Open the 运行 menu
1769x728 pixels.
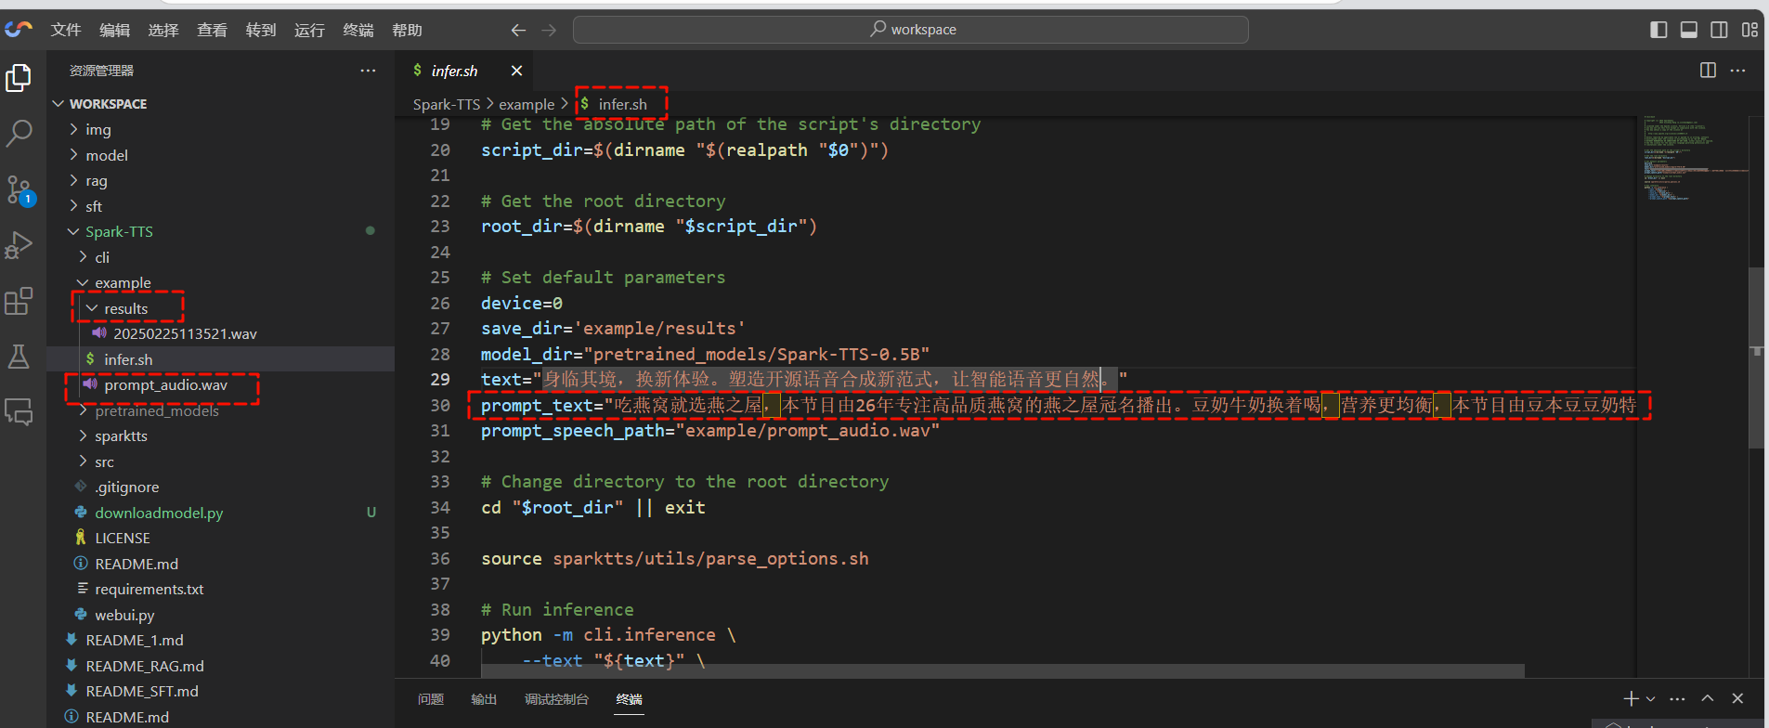tap(309, 30)
